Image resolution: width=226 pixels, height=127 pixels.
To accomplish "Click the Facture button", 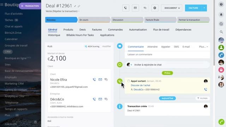I will click(193, 8).
